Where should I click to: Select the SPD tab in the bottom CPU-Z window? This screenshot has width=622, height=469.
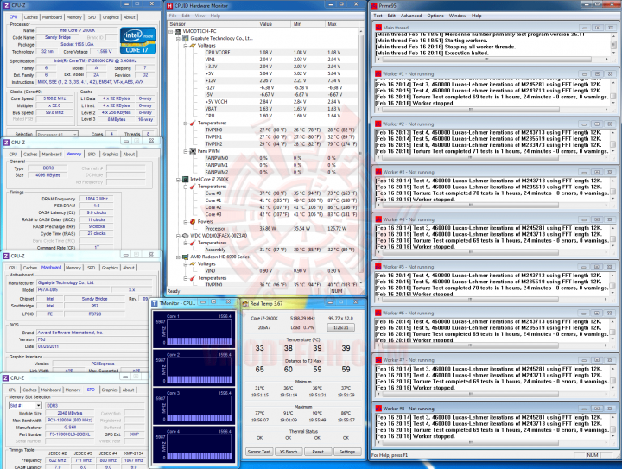(91, 390)
